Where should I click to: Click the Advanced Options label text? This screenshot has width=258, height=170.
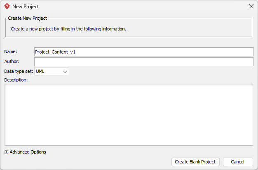28,152
